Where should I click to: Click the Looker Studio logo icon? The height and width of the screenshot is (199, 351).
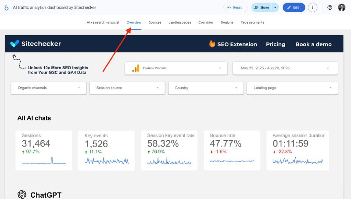pos(7,7)
